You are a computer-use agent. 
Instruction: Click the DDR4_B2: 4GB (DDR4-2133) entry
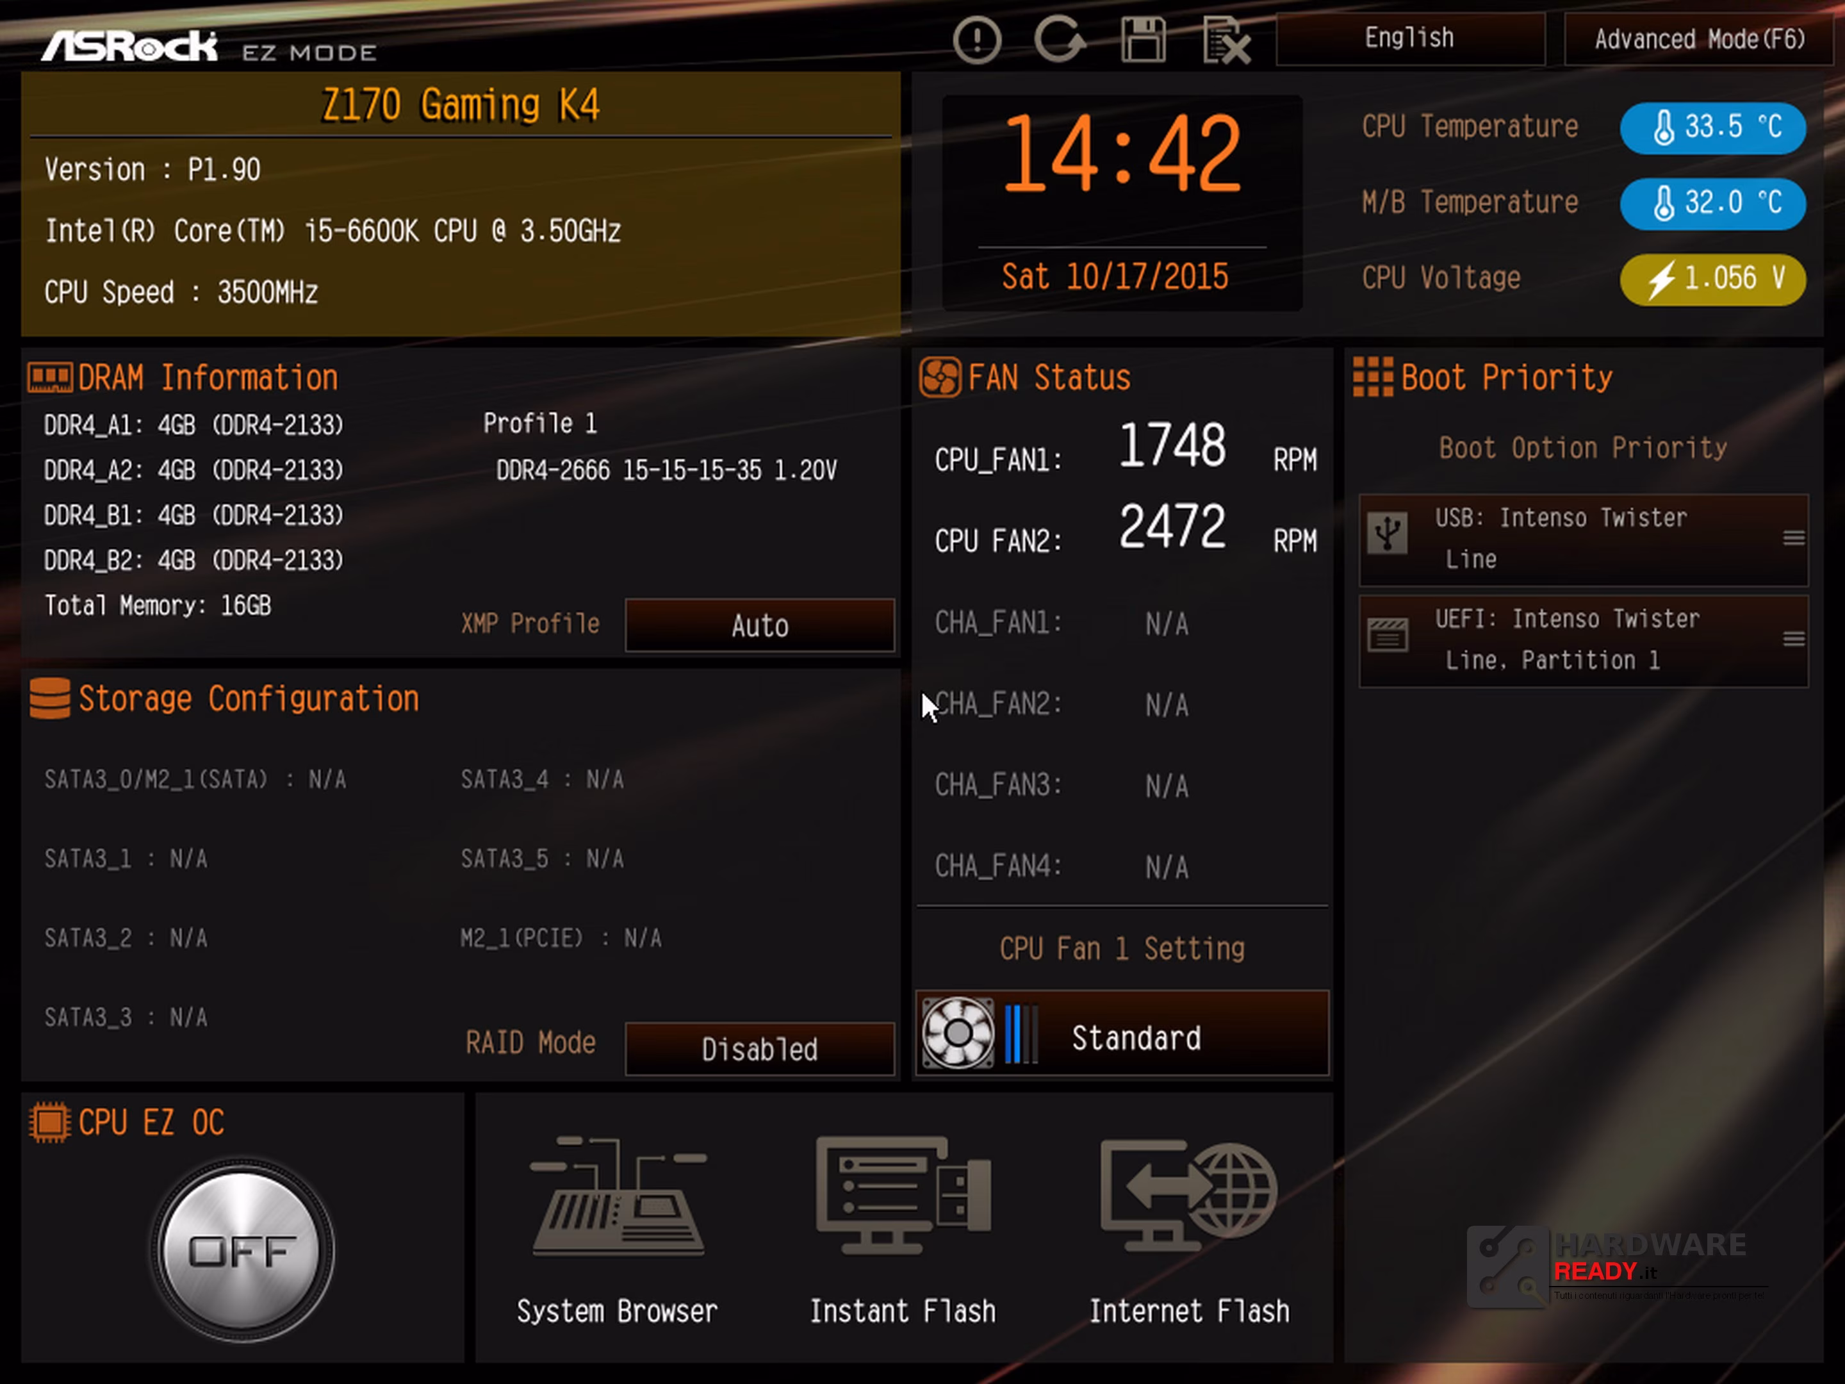tap(193, 561)
